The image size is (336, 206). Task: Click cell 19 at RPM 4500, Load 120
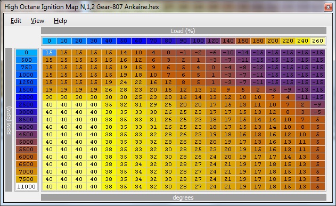(x=213, y=135)
